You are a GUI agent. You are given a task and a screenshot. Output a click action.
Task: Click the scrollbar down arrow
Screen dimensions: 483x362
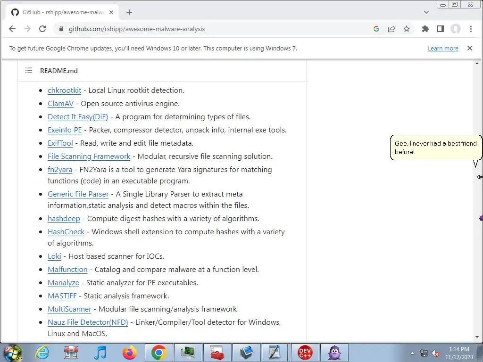pyautogui.click(x=477, y=337)
